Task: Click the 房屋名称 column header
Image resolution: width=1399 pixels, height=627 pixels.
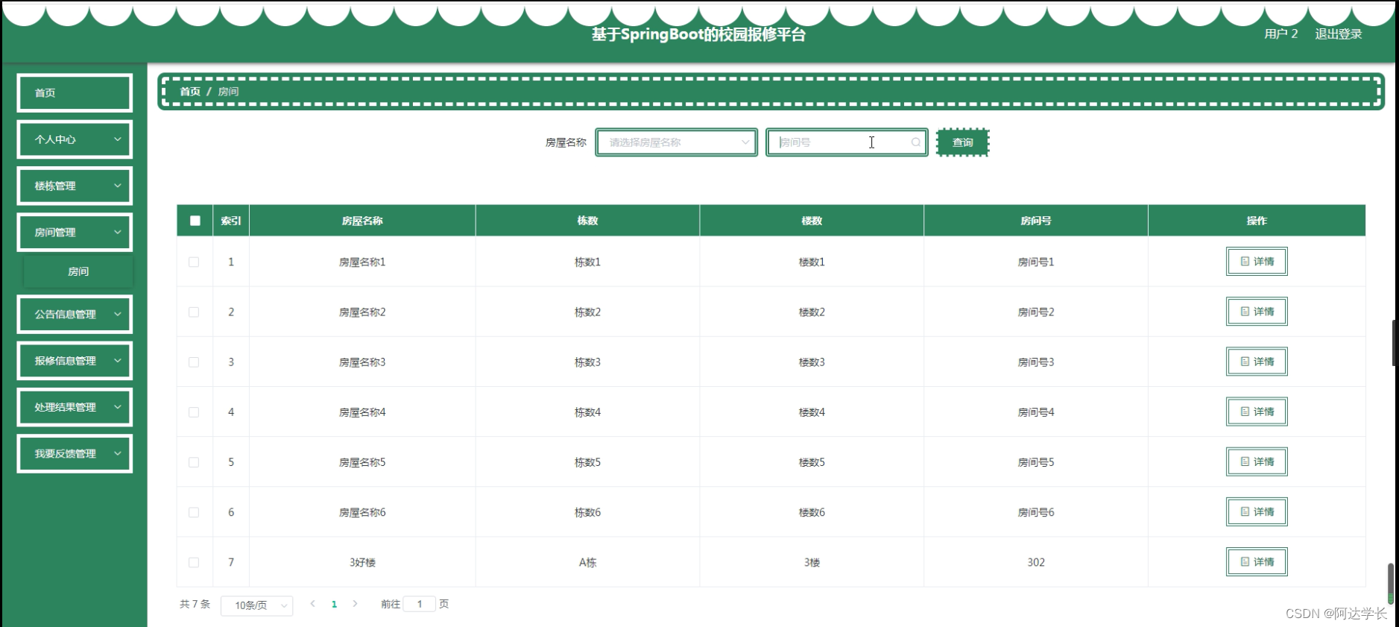Action: coord(362,221)
